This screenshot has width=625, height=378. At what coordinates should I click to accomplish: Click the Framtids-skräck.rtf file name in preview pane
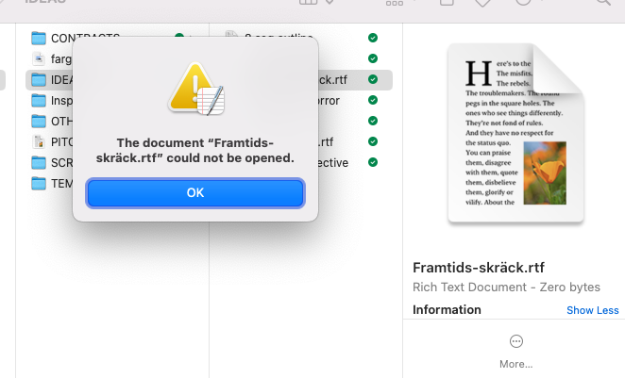click(479, 268)
